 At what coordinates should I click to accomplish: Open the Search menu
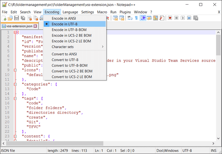tap(25, 12)
